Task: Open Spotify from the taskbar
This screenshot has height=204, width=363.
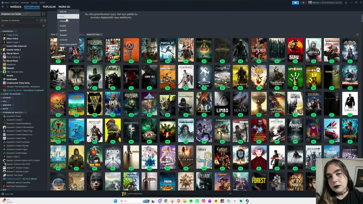Action: pyautogui.click(x=191, y=201)
